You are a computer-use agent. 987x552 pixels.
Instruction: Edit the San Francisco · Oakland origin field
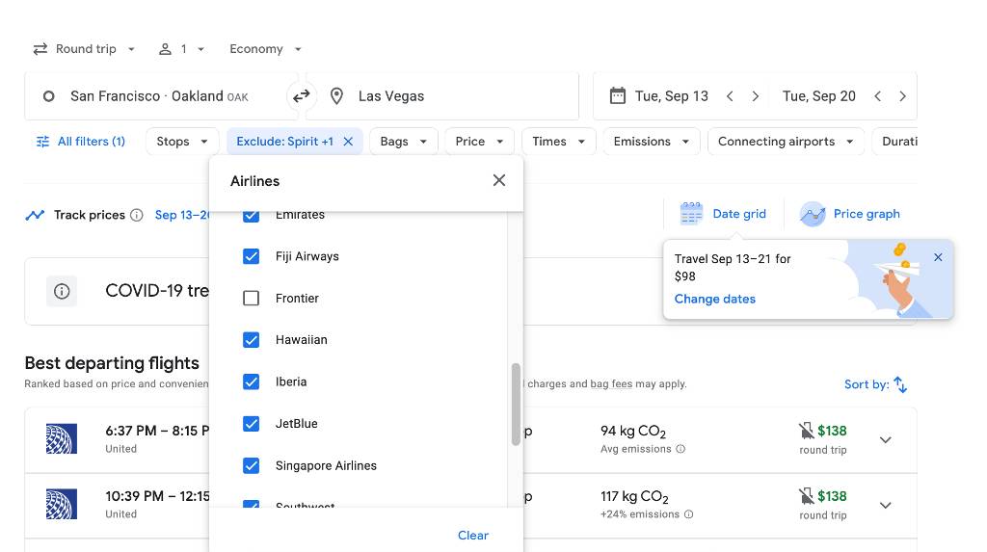161,96
